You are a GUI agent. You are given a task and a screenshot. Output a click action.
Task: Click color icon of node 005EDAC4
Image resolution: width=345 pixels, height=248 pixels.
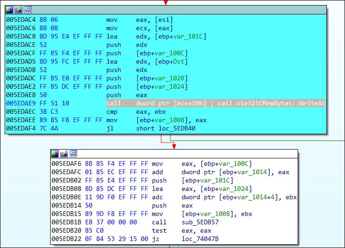tap(9, 10)
